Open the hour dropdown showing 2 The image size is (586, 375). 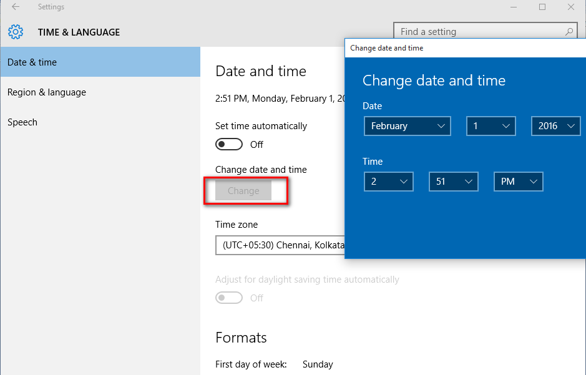coord(388,181)
